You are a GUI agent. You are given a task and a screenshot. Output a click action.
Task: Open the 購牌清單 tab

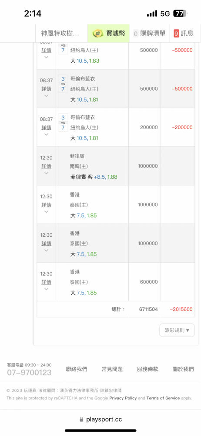(150, 34)
